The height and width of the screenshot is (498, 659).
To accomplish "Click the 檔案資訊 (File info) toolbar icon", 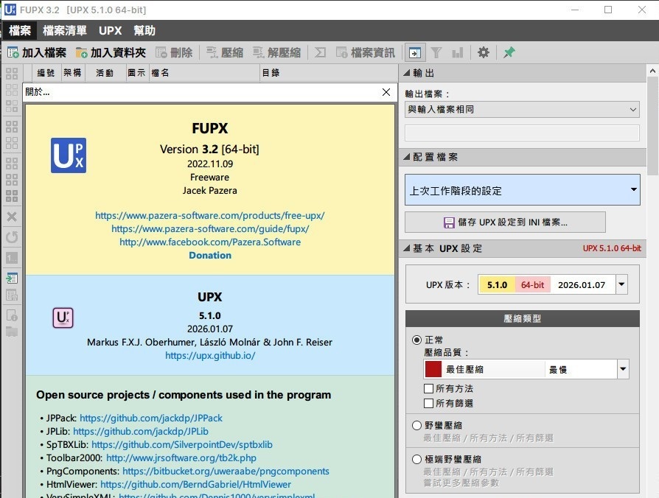I will (342, 52).
